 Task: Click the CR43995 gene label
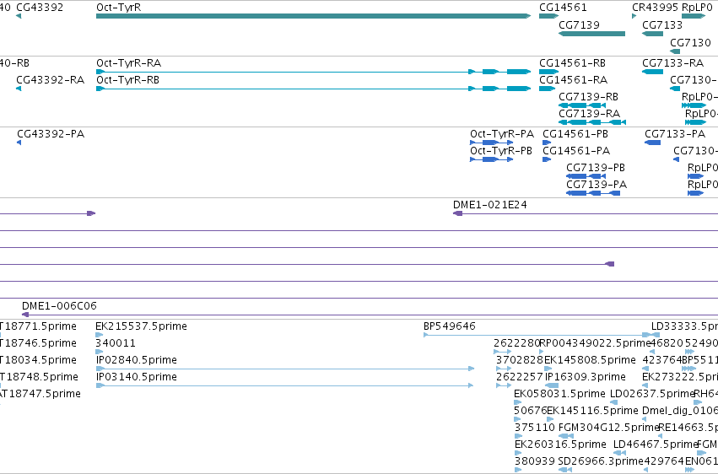coord(656,8)
